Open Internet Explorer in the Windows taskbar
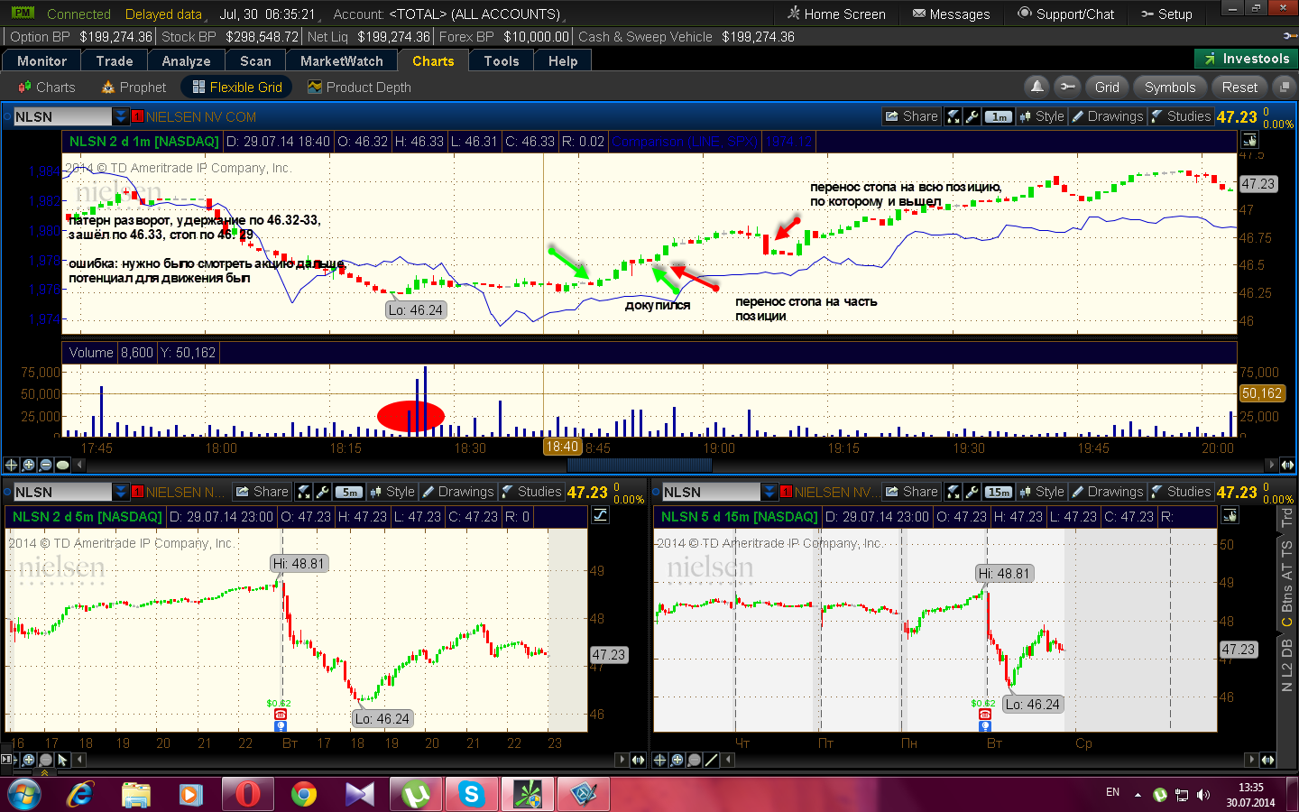 (x=80, y=794)
